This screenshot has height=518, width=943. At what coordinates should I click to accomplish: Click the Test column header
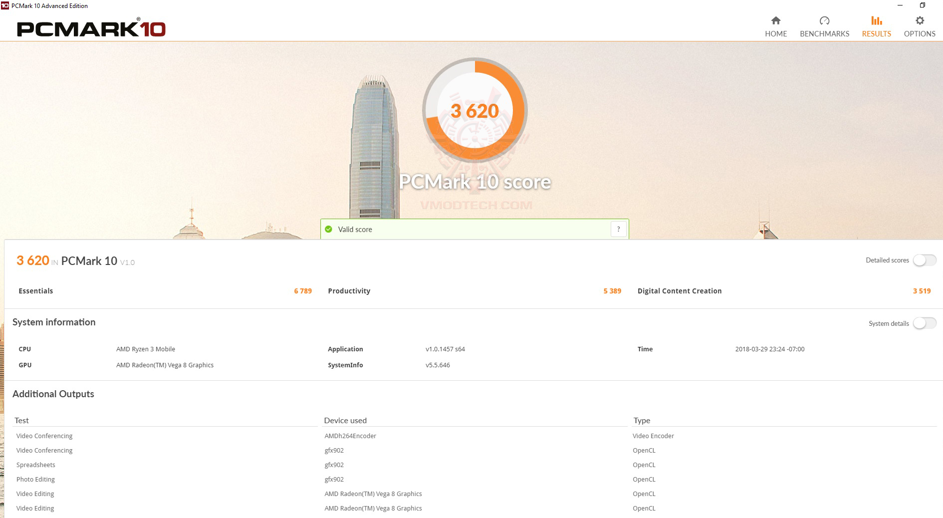pyautogui.click(x=21, y=420)
